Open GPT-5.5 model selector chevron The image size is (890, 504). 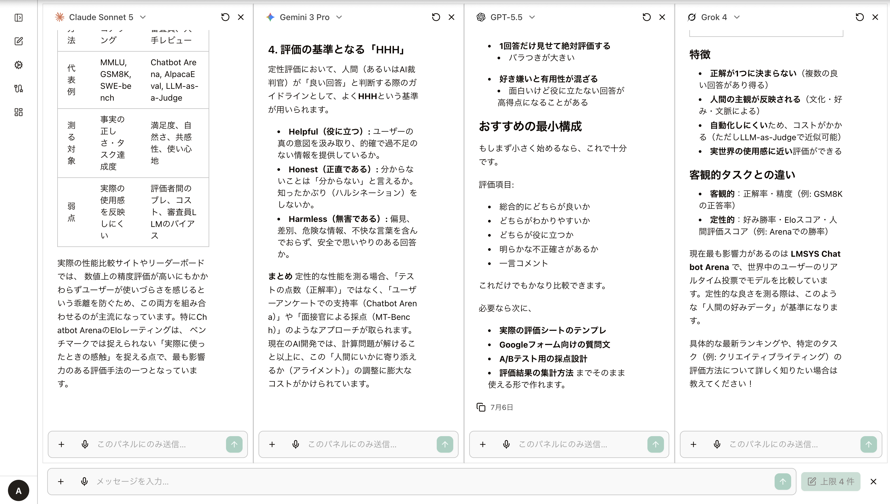click(x=532, y=17)
